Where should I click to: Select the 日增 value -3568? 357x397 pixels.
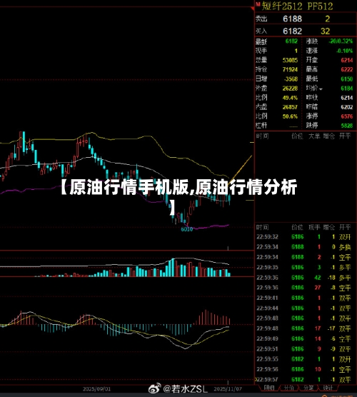[291, 79]
